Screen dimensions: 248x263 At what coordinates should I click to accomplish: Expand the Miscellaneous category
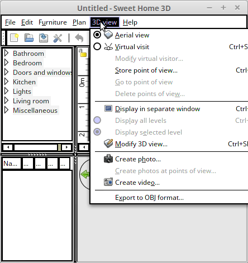[x=7, y=110]
